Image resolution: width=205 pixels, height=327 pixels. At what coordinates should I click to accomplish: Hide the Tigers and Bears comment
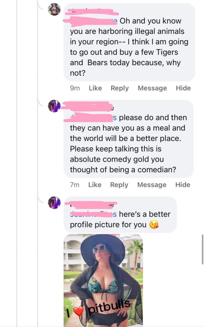pyautogui.click(x=183, y=88)
